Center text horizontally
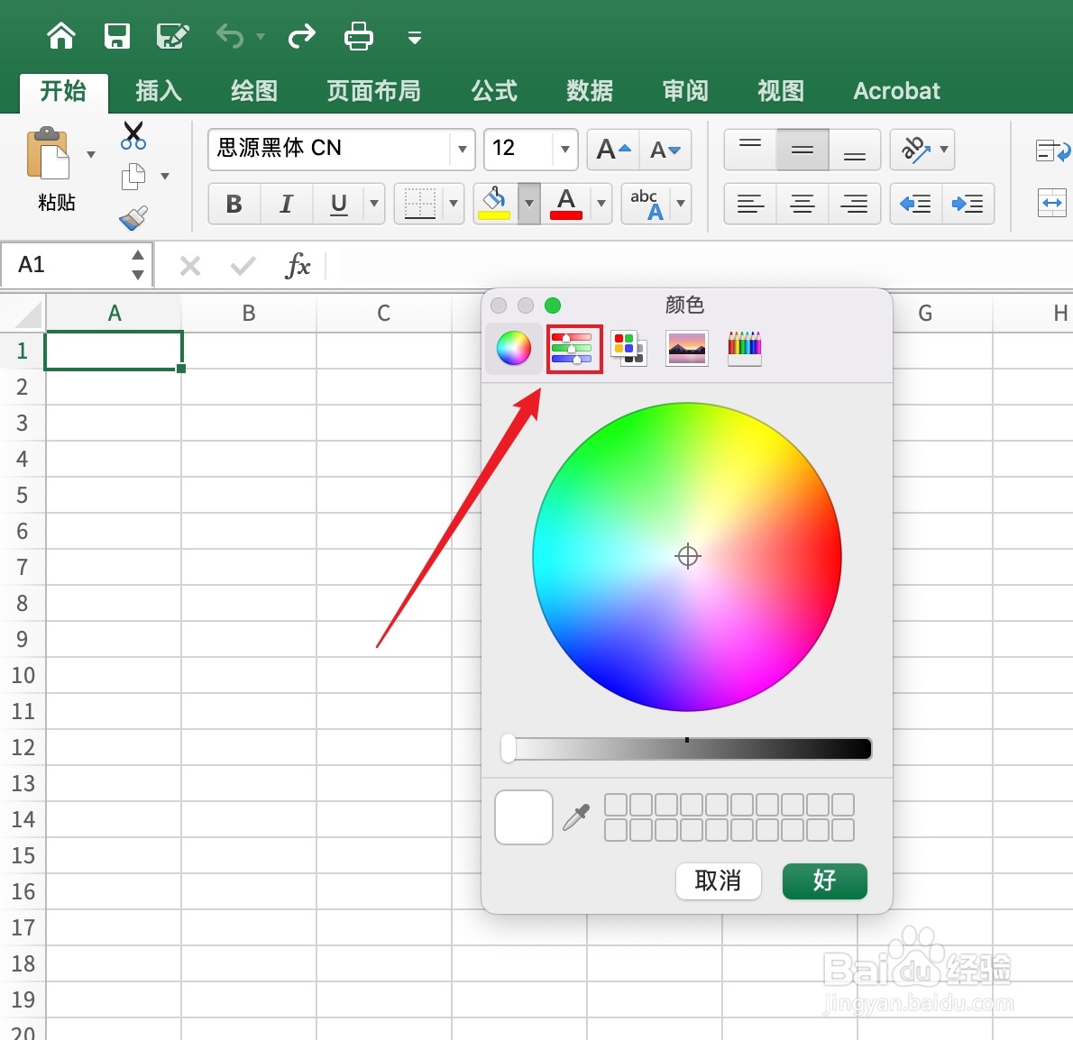 click(x=802, y=203)
